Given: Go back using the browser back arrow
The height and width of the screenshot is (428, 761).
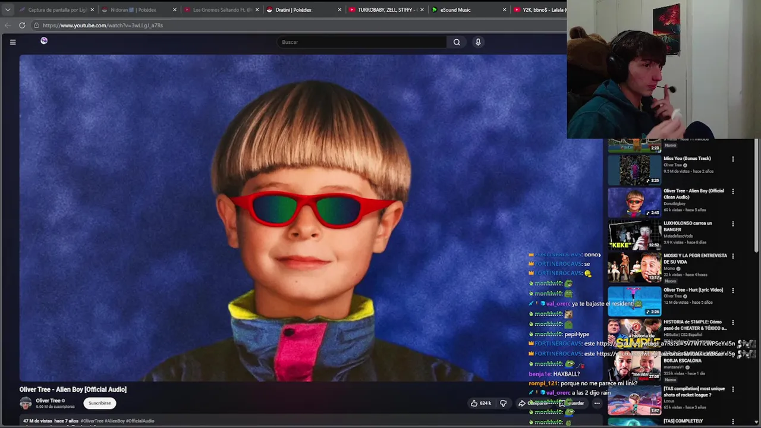Looking at the screenshot, I should (x=7, y=25).
